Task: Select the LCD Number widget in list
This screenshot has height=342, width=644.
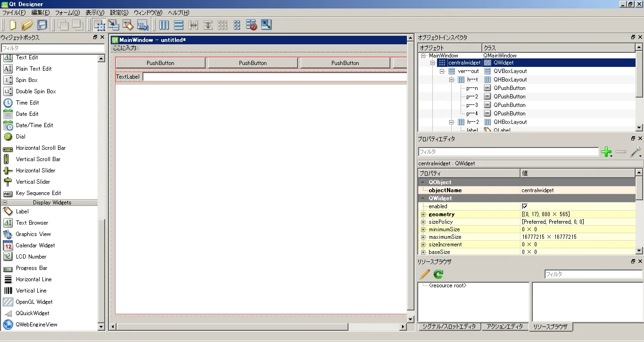Action: click(x=31, y=257)
